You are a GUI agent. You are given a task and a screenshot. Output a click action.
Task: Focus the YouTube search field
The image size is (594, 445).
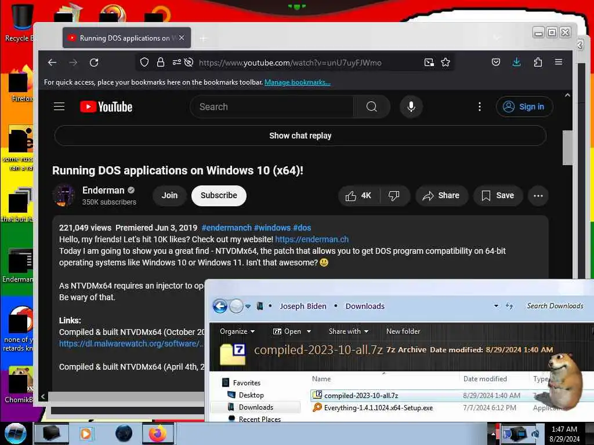coord(272,107)
